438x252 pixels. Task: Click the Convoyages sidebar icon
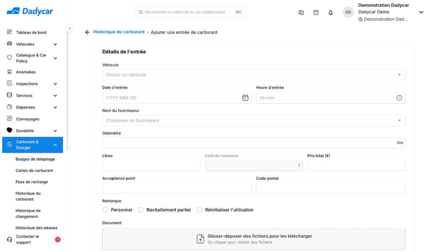click(9, 119)
